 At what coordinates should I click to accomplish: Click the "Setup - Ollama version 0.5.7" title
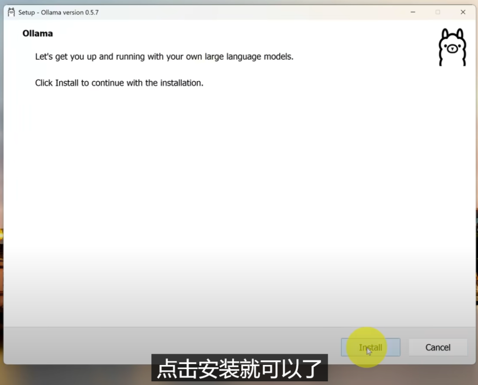58,13
